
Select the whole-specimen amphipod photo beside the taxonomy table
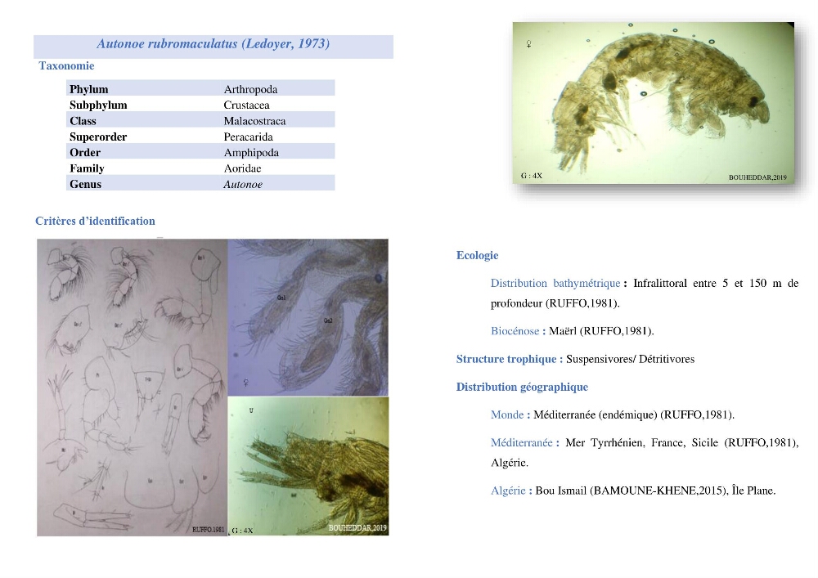point(653,103)
